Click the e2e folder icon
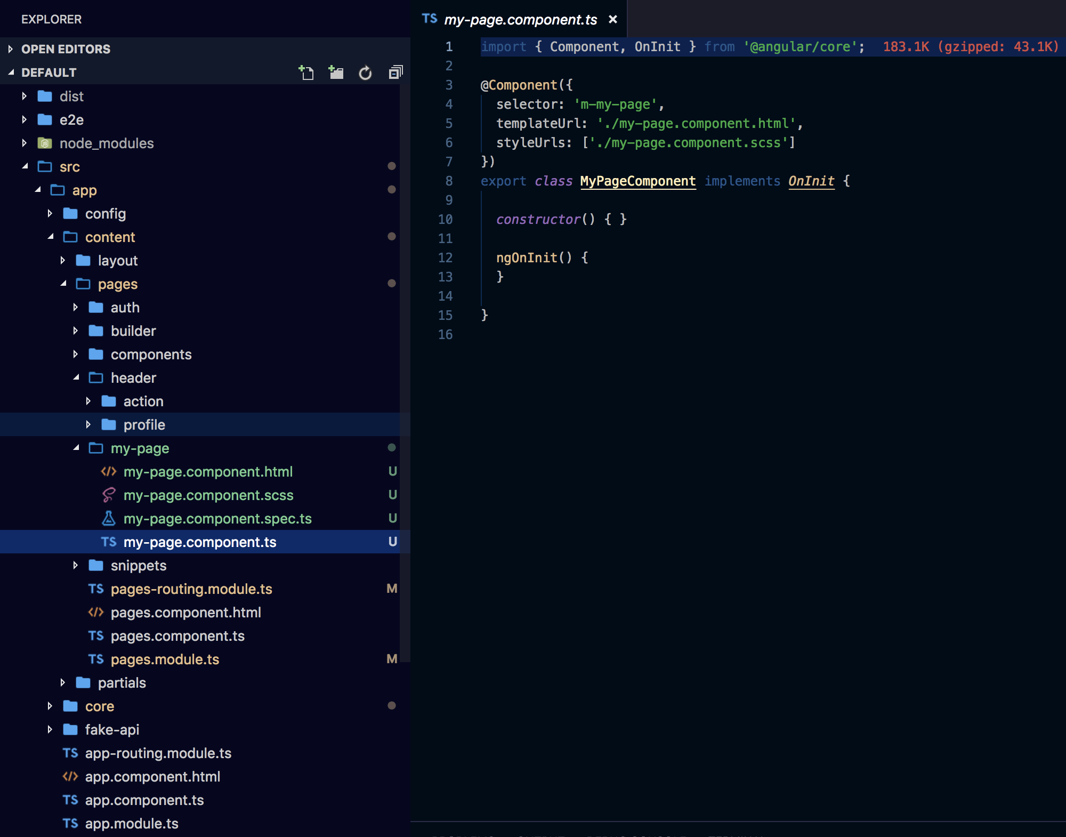Image resolution: width=1066 pixels, height=837 pixels. coord(45,119)
